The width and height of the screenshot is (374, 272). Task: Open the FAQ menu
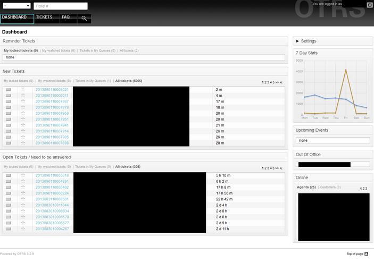pyautogui.click(x=65, y=18)
